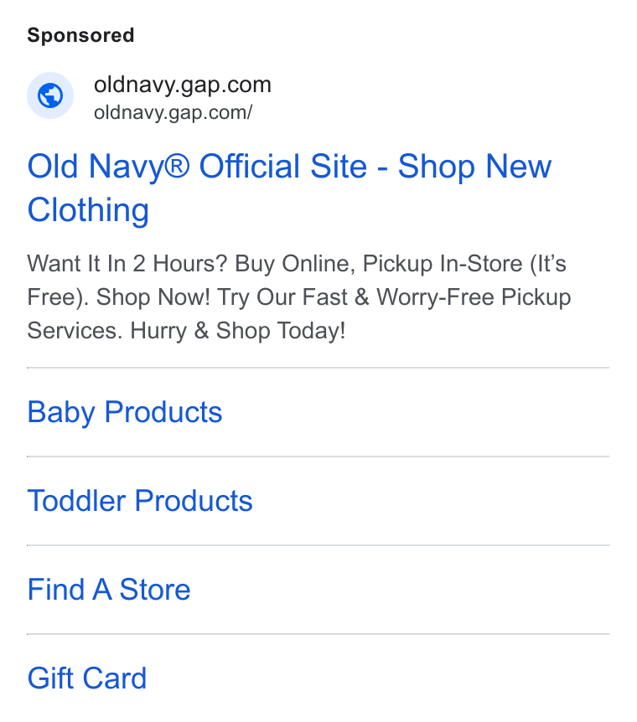Image resolution: width=637 pixels, height=722 pixels.
Task: Click the word 'Baby' in Baby Products
Action: [x=61, y=411]
